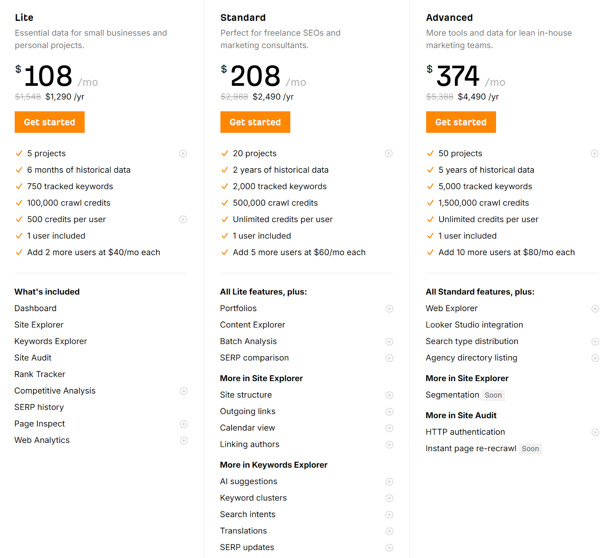
Task: Open play icon next to Site structure
Action: tap(389, 395)
